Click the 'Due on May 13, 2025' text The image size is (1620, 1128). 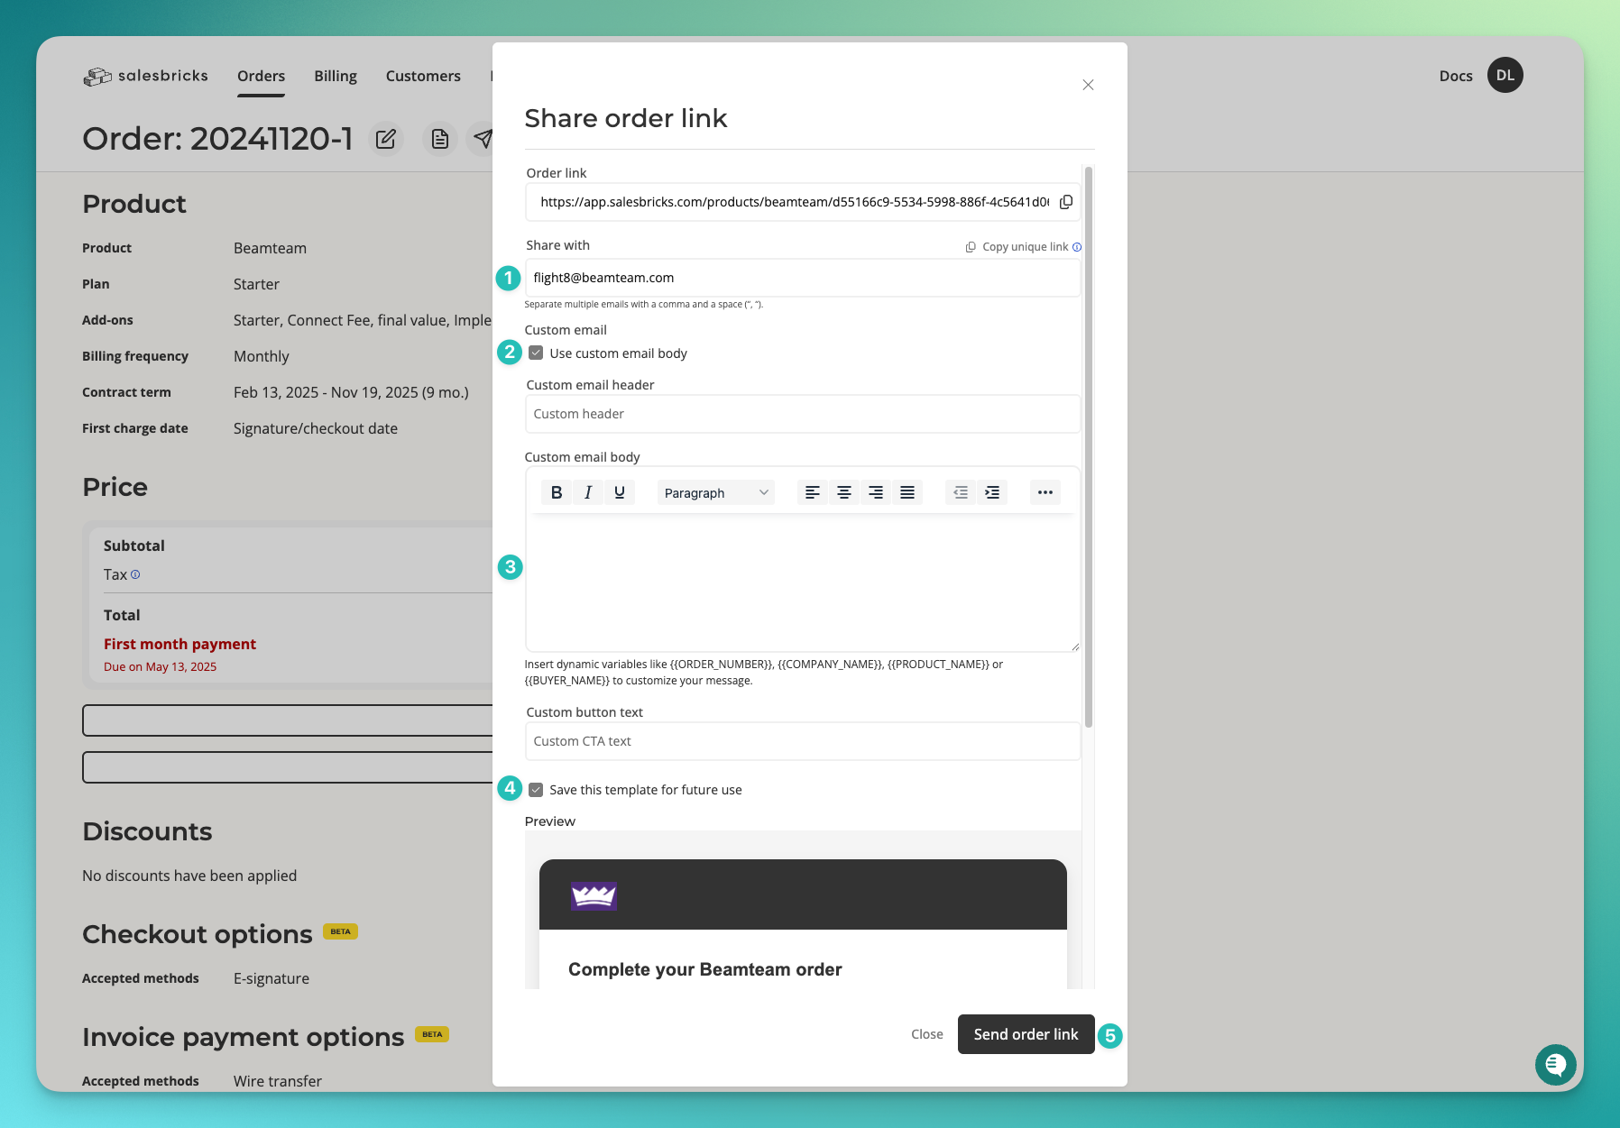(160, 667)
